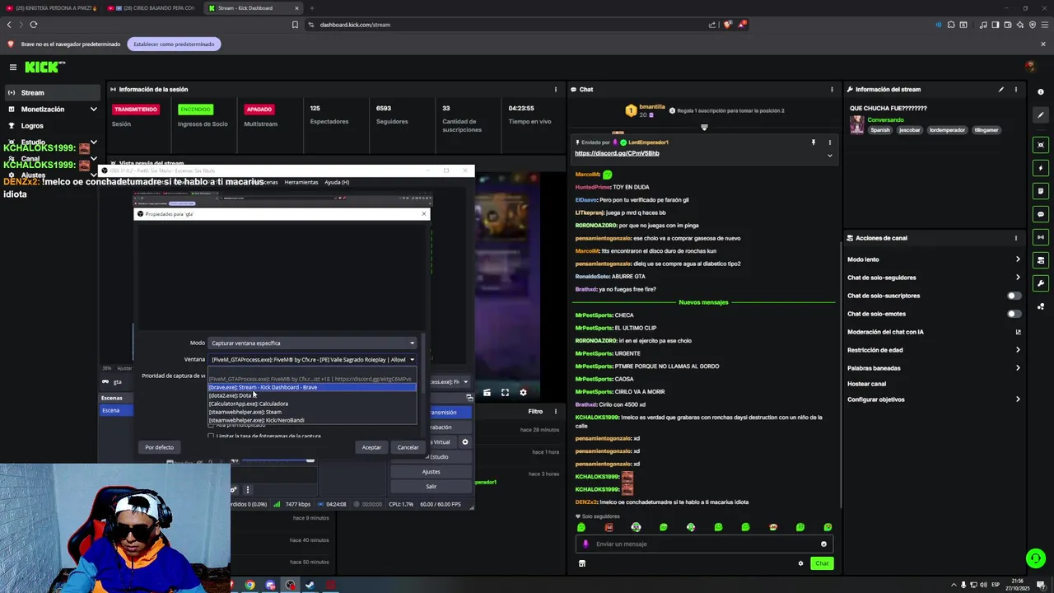This screenshot has height=593, width=1054.
Task: Pick the red angry emote in the quick emotes
Action: pyautogui.click(x=609, y=527)
